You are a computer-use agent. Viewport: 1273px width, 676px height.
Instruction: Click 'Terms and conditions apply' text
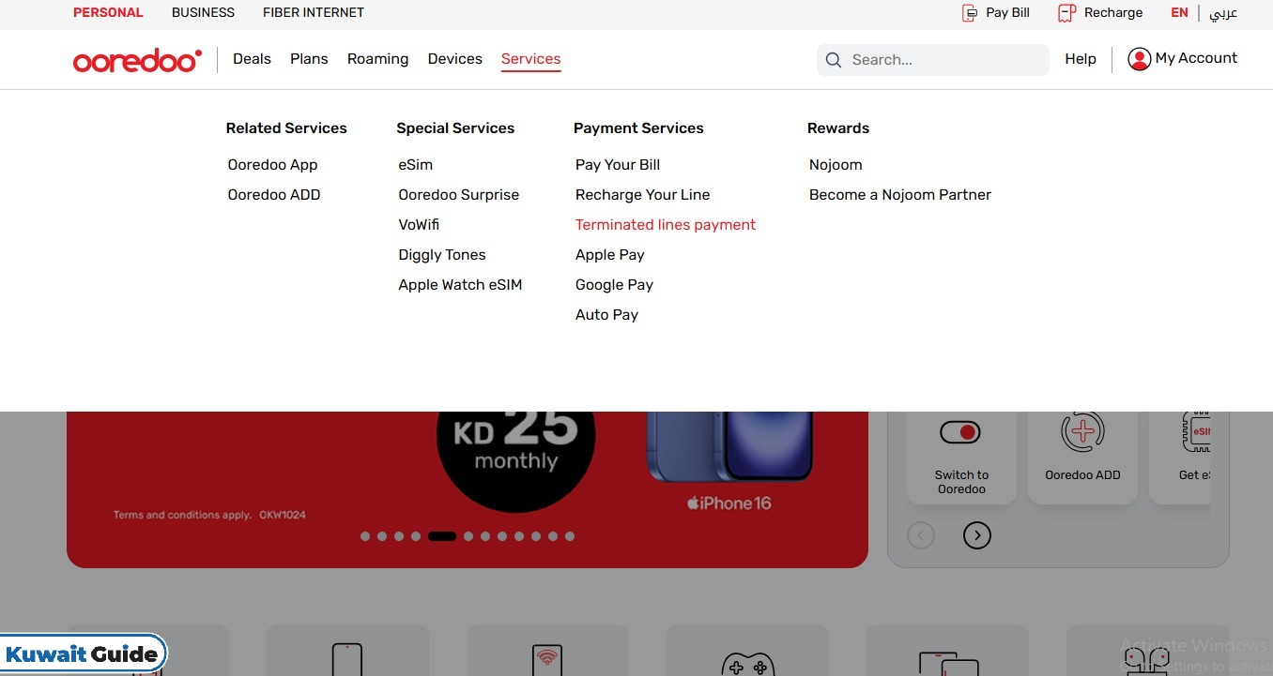[x=182, y=515]
